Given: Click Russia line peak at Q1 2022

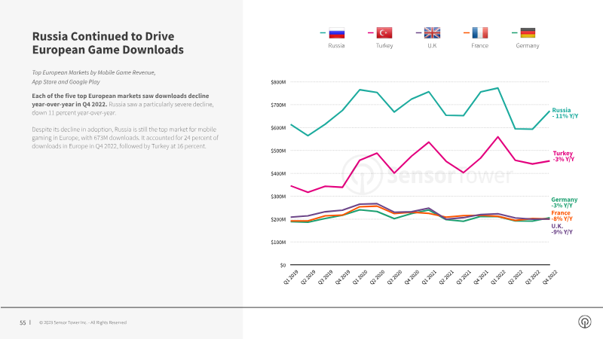Looking at the screenshot, I should 498,88.
